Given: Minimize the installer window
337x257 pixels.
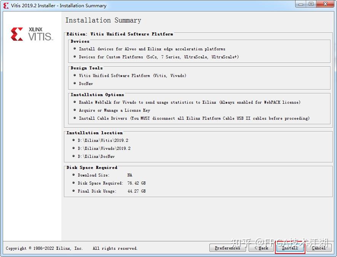Looking at the screenshot, I should [x=301, y=4].
